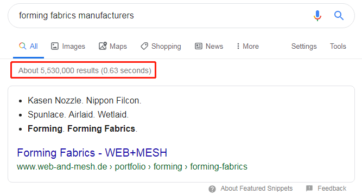This screenshot has width=362, height=195.
Task: Click the Feedback flag icon
Action: [x=309, y=188]
